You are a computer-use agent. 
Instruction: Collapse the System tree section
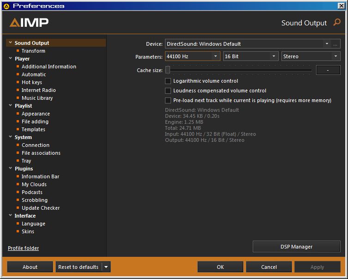pos(10,137)
